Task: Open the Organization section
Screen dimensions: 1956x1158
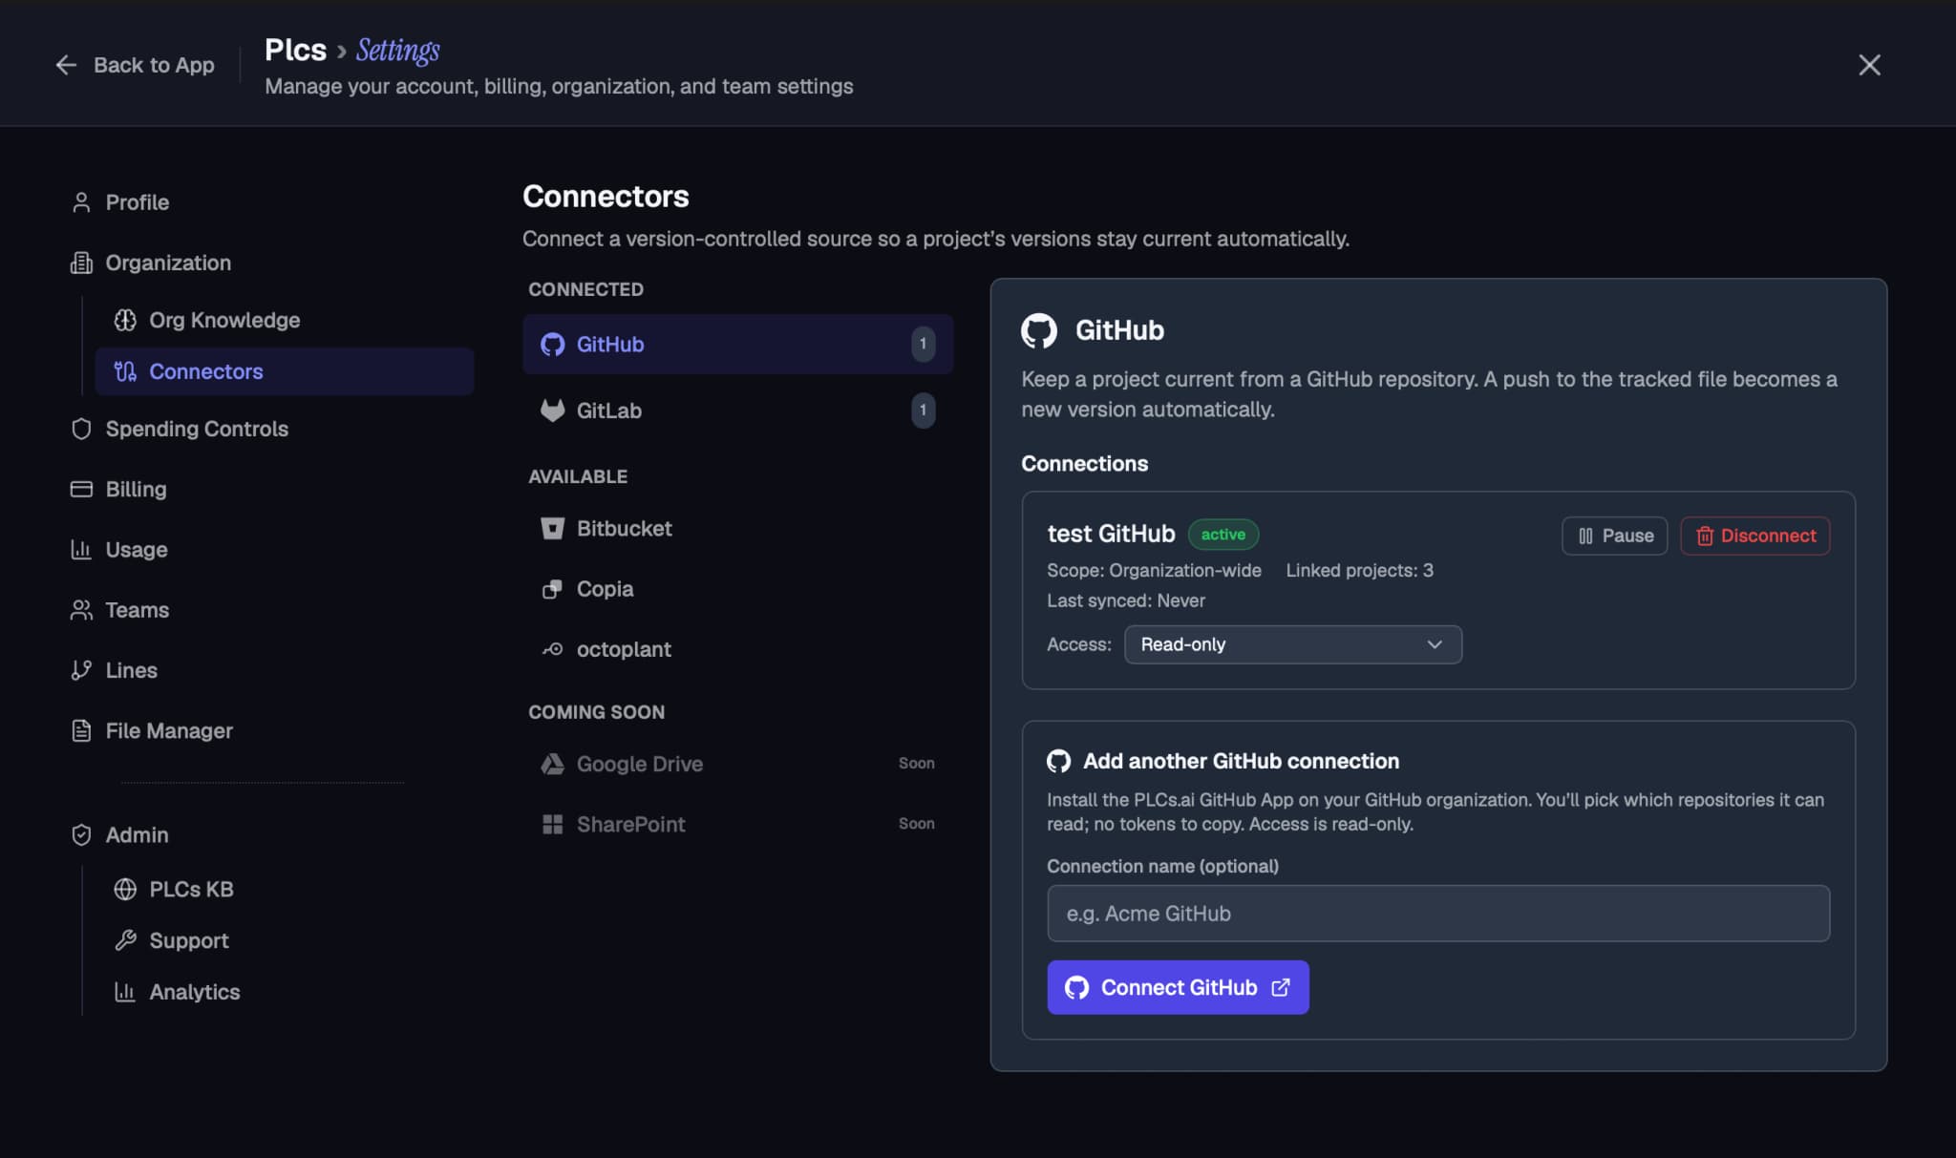Action: tap(168, 263)
